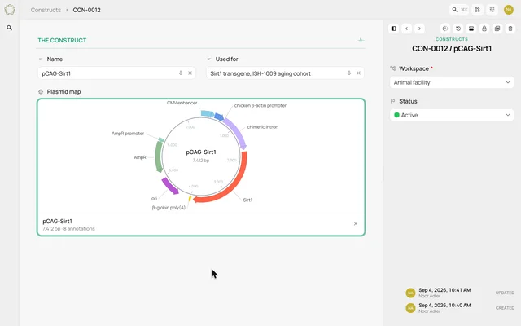Select the red Sirt1 arc on the plasmid map

click(x=234, y=185)
